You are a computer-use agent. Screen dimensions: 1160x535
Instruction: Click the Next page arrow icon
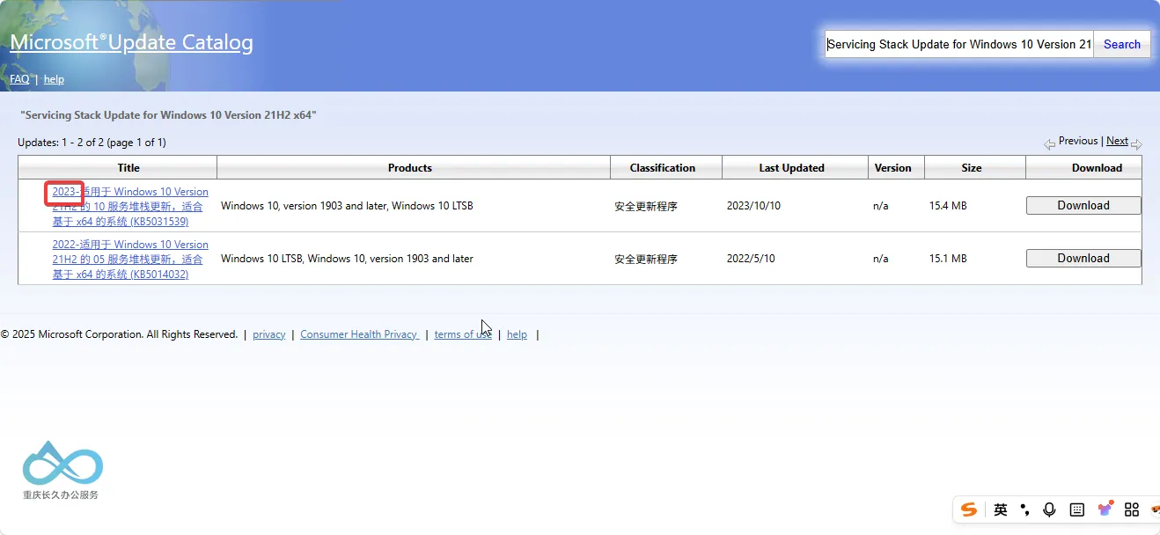1136,143
